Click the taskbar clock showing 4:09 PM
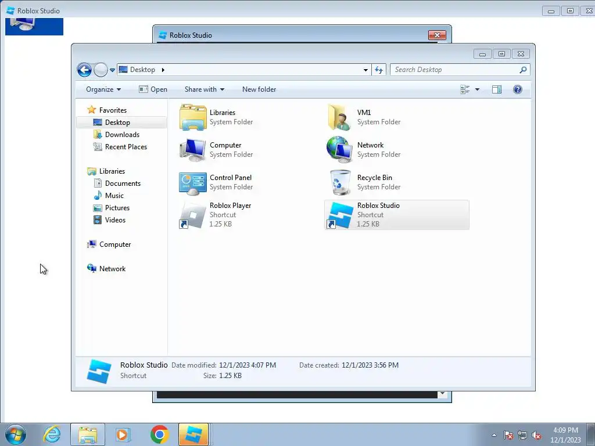The image size is (595, 446). 565,434
